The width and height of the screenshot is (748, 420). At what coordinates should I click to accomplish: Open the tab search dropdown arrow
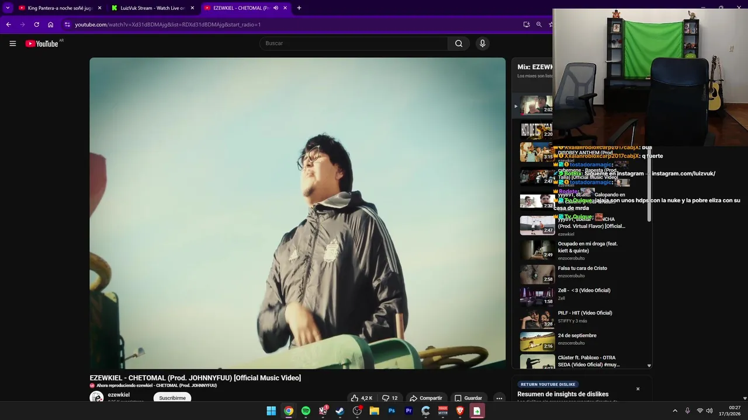pyautogui.click(x=8, y=8)
